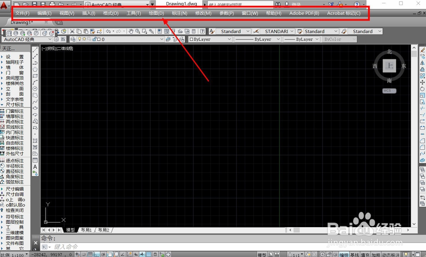Open the text style Standard dropdown
The height and width of the screenshot is (257, 426).
(x=248, y=32)
